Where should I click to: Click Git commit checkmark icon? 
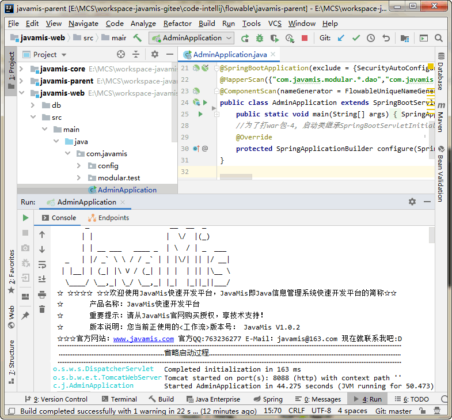pyautogui.click(x=356, y=38)
